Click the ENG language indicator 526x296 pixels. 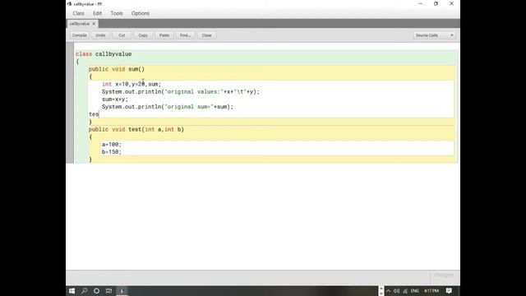pyautogui.click(x=414, y=291)
